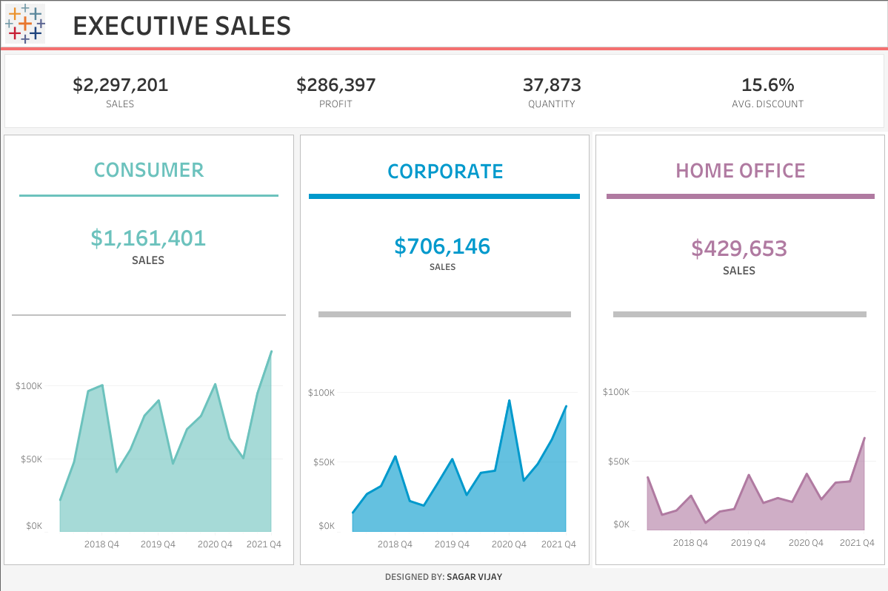Select the CORPORATE segment heading
Viewport: 888px width, 591px height.
pos(445,172)
